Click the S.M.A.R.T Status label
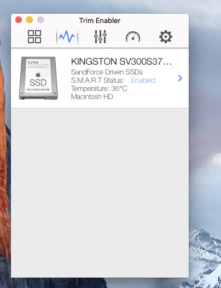The height and width of the screenshot is (288, 221). click(x=97, y=80)
